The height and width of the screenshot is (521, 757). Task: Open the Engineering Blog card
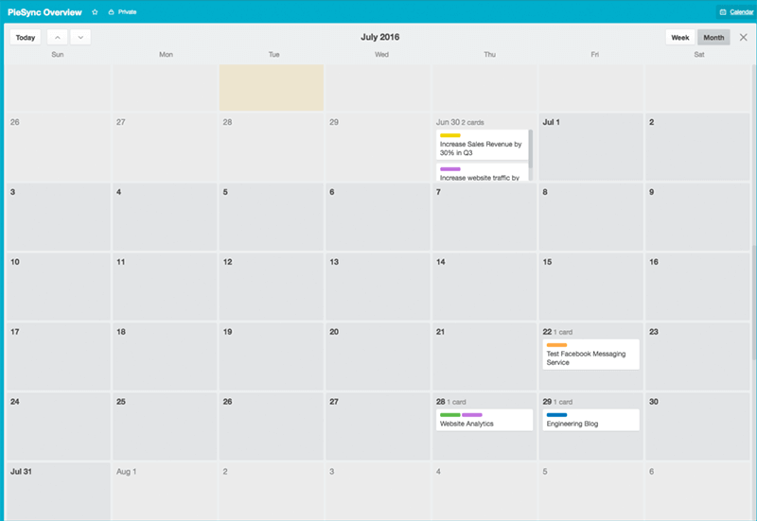(590, 420)
